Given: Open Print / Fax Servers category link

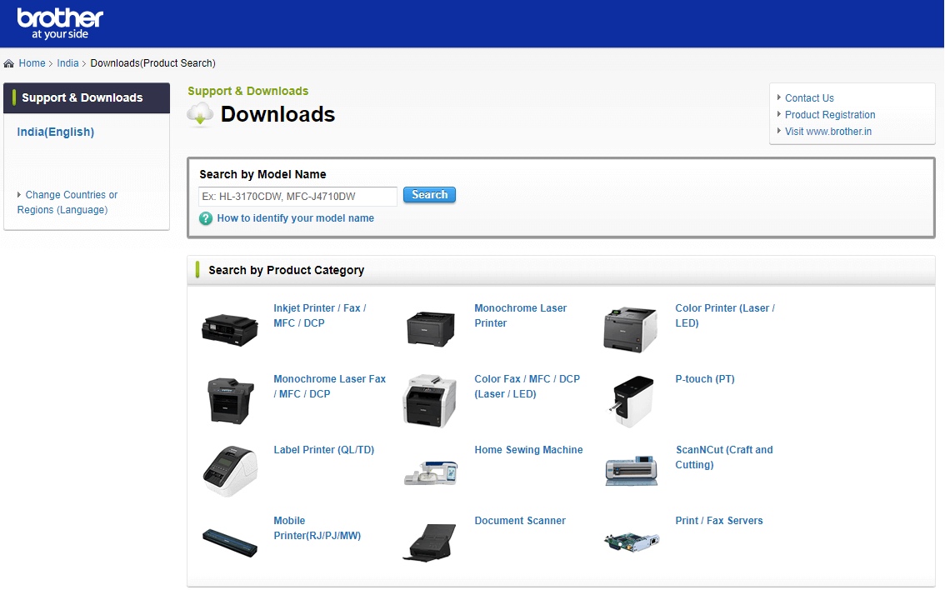Looking at the screenshot, I should point(719,521).
